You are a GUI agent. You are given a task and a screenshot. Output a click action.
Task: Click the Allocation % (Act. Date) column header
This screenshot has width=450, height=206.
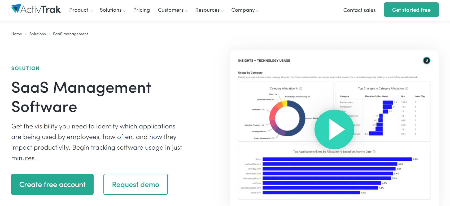(376, 96)
